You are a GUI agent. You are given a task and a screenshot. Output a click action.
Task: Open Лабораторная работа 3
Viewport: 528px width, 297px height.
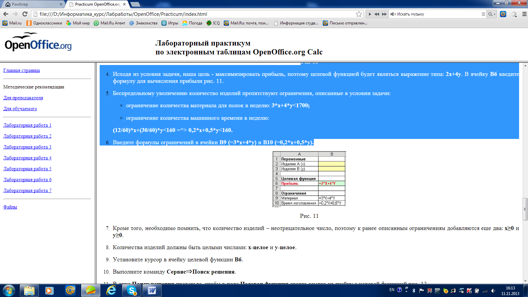[27, 147]
